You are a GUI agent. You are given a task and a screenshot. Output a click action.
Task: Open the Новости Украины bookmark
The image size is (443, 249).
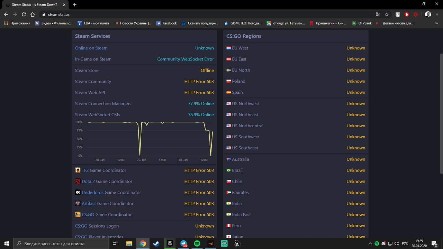pyautogui.click(x=133, y=23)
